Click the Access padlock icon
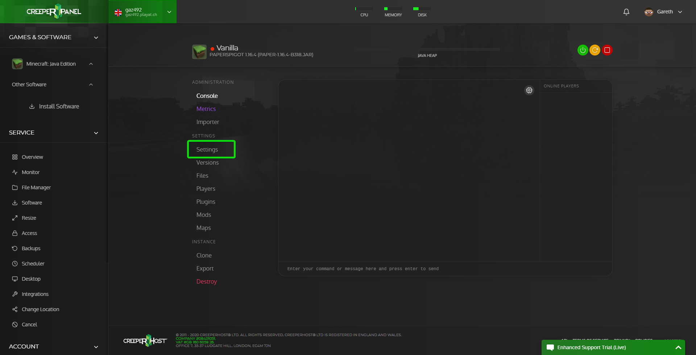This screenshot has width=696, height=355. tap(15, 233)
